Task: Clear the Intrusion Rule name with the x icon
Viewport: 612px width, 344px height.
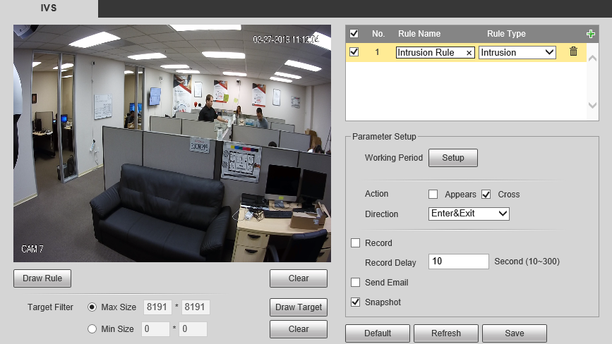Action: click(x=469, y=53)
